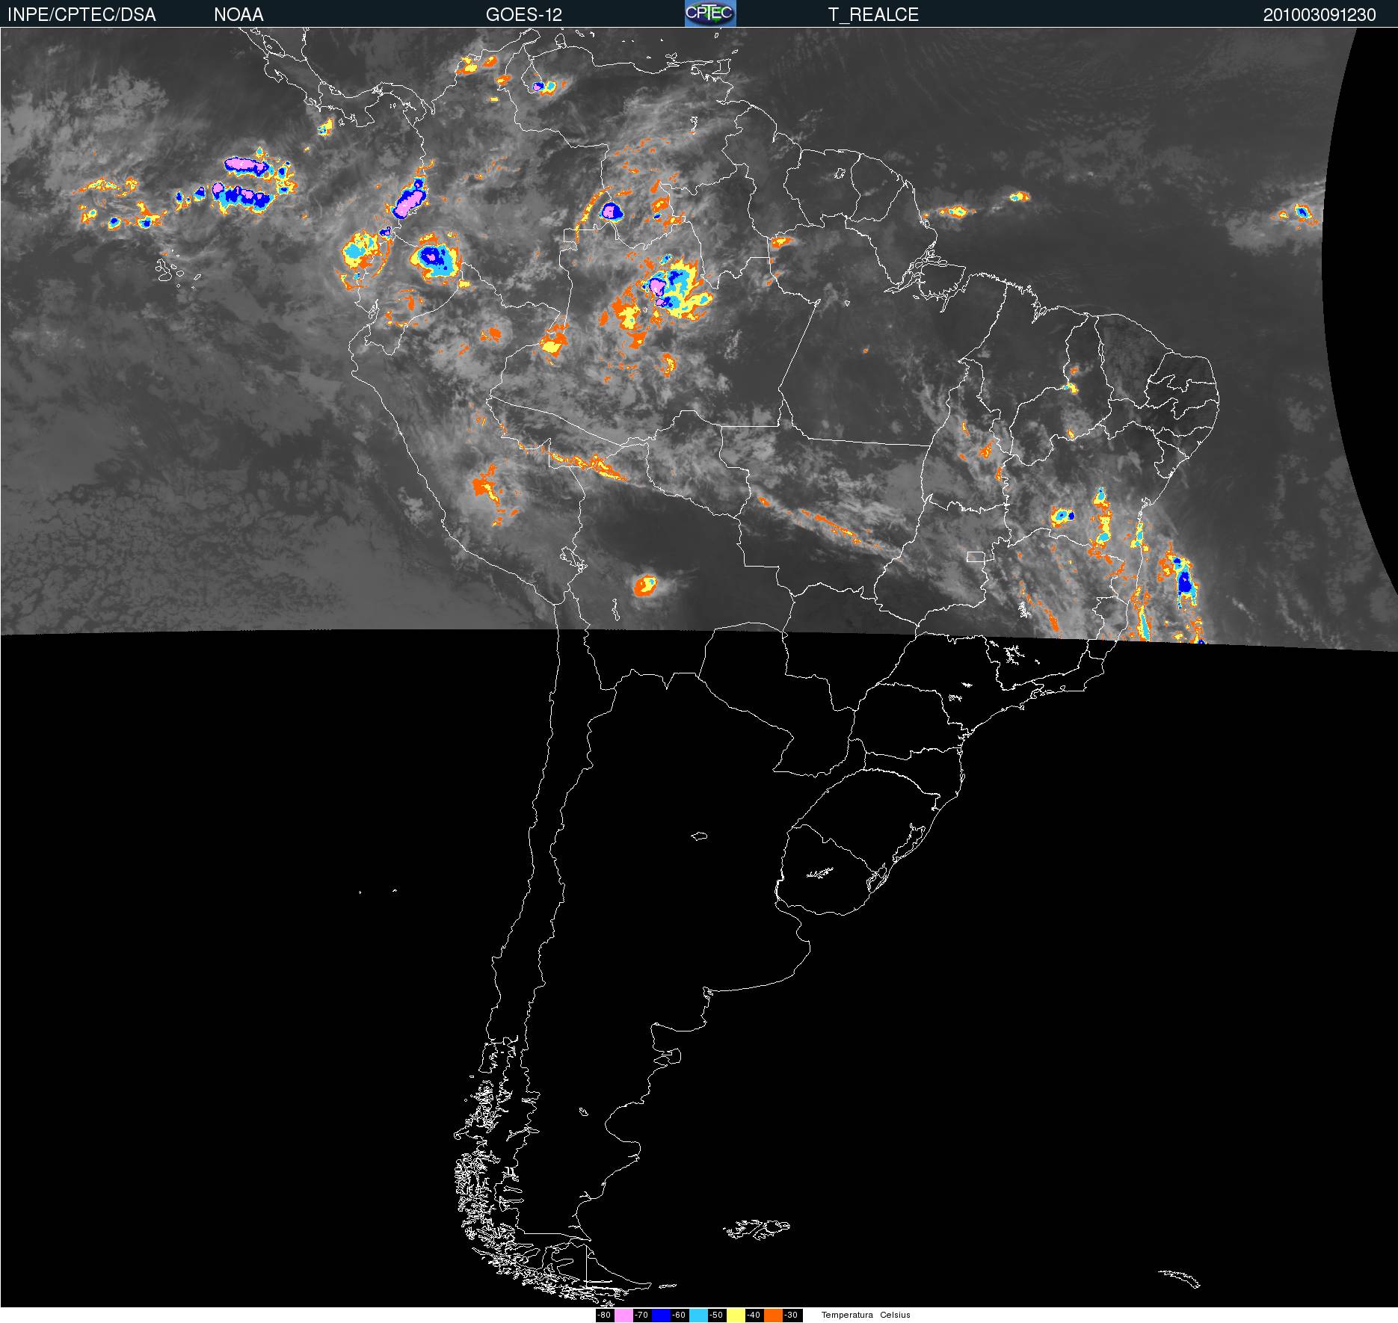
Task: Click the -70 legend value
Action: pyautogui.click(x=641, y=1316)
